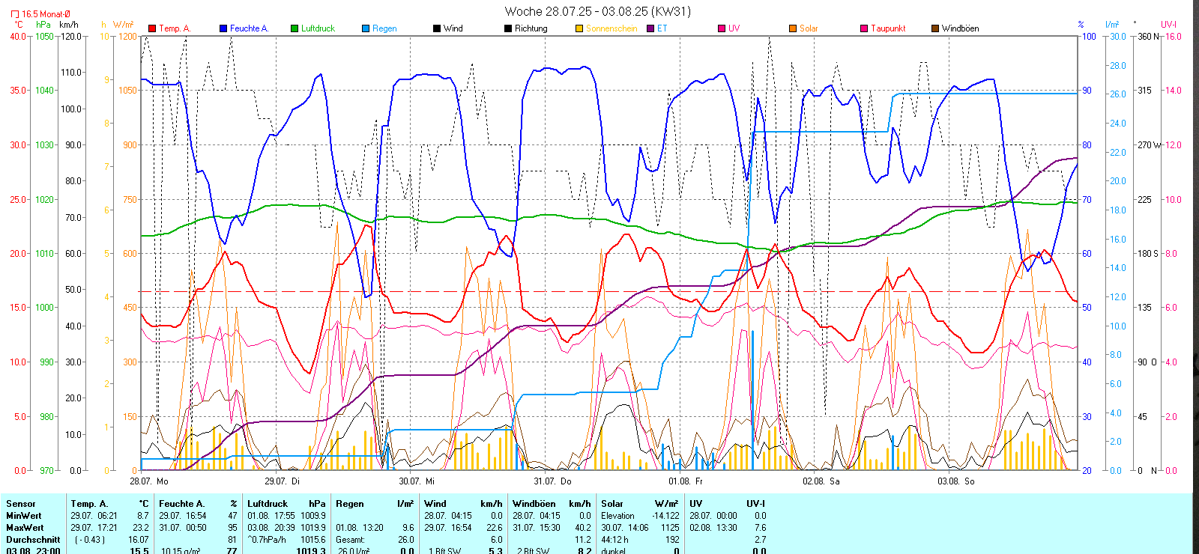Click the orange Solar legend square
This screenshot has width=1199, height=554.
click(x=793, y=28)
